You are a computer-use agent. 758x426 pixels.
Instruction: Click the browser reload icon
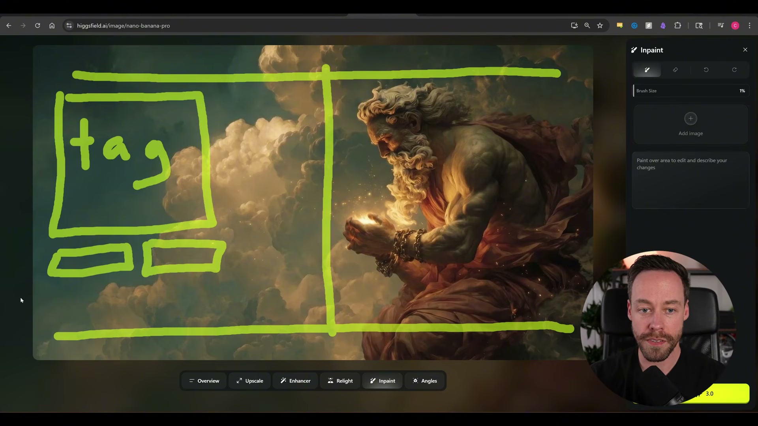coord(38,26)
